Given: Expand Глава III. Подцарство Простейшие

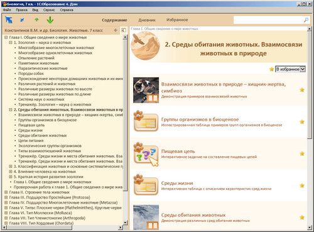Looking at the screenshot, I should tap(6, 197).
